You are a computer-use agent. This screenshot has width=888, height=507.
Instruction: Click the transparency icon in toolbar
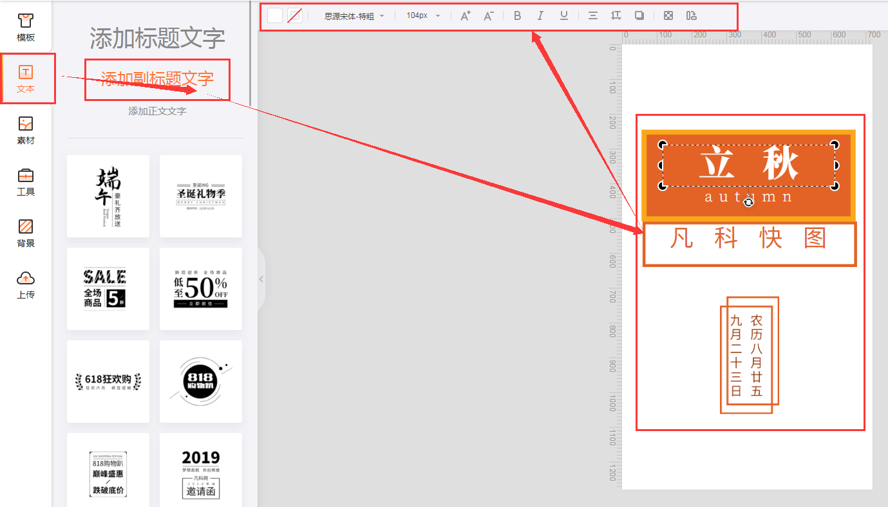[x=668, y=15]
